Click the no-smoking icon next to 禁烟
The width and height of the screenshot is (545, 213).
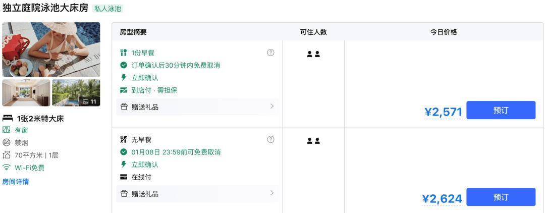coord(6,142)
